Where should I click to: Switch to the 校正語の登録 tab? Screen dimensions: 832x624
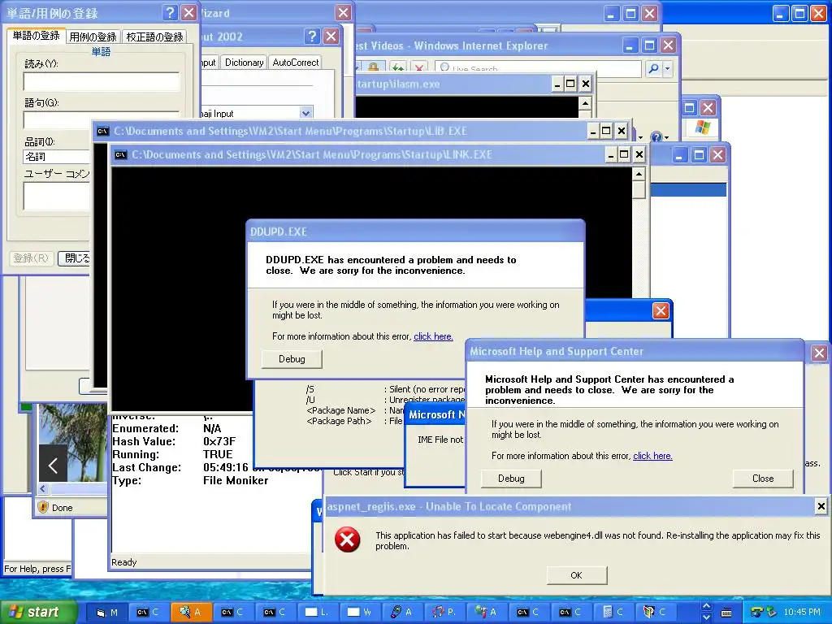coord(154,37)
